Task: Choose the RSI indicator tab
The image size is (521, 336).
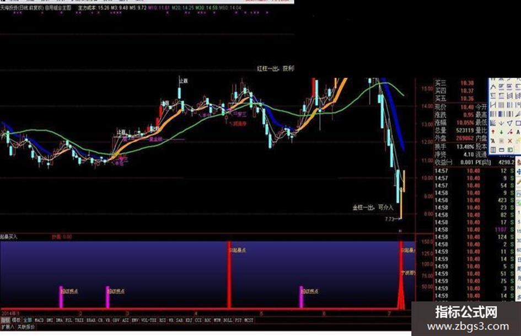Action: click(162, 320)
